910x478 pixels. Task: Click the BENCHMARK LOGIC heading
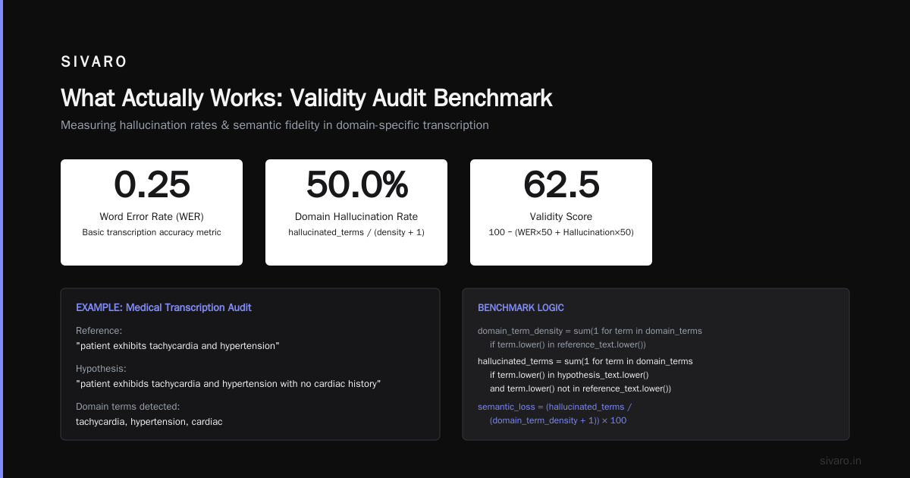pos(521,307)
